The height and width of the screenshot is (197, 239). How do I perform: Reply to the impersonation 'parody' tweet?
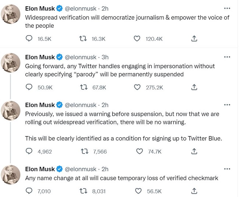tap(29, 87)
